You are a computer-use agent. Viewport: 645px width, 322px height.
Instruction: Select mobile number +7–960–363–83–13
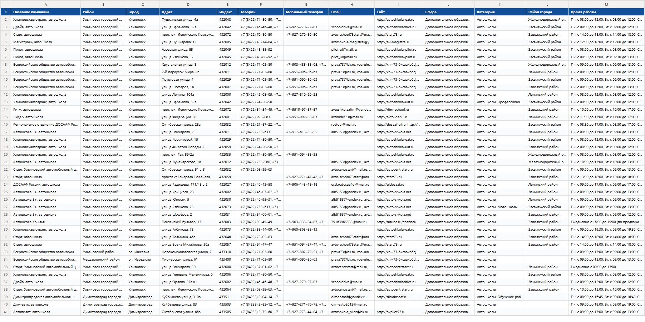tap(306, 230)
